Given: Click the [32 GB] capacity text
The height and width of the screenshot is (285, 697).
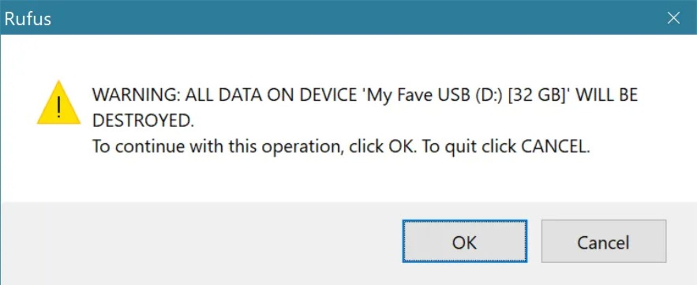Looking at the screenshot, I should 537,95.
